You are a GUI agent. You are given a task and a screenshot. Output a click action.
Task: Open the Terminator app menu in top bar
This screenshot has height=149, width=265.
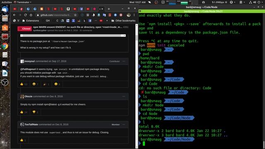23,2
